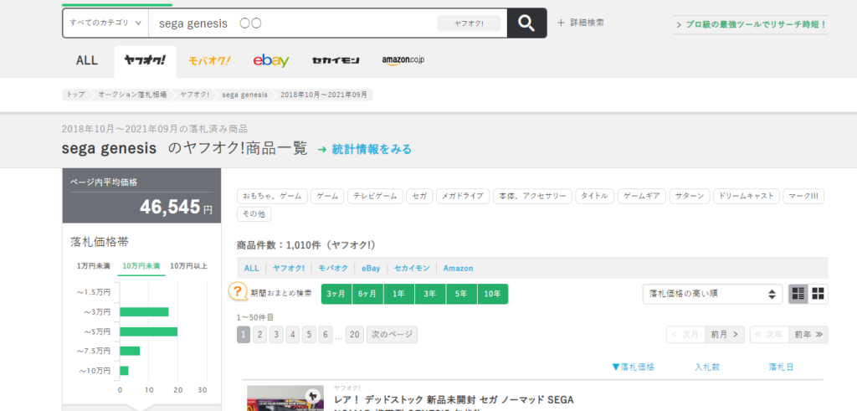This screenshot has width=857, height=411.
Task: Select the ebay marketplace tab
Action: click(x=271, y=60)
